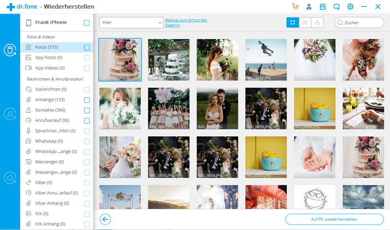The width and height of the screenshot is (390, 230).
Task: Select thumbnail IMG_0052.JPG hands with rings
Action: [x=314, y=157]
